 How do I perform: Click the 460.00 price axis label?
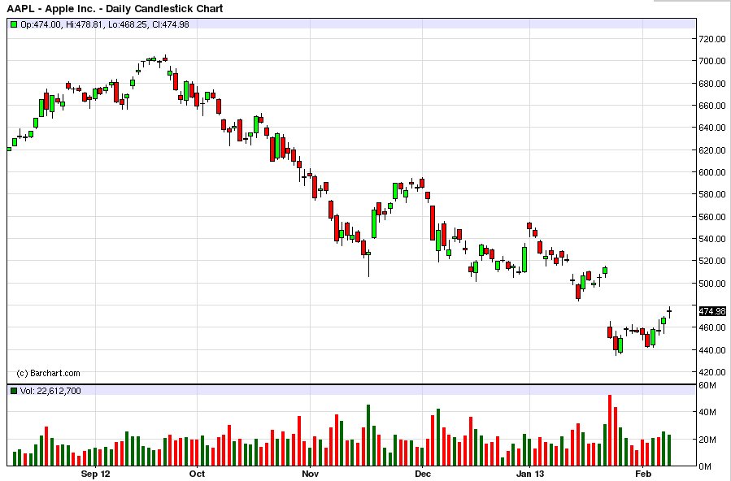pos(711,327)
